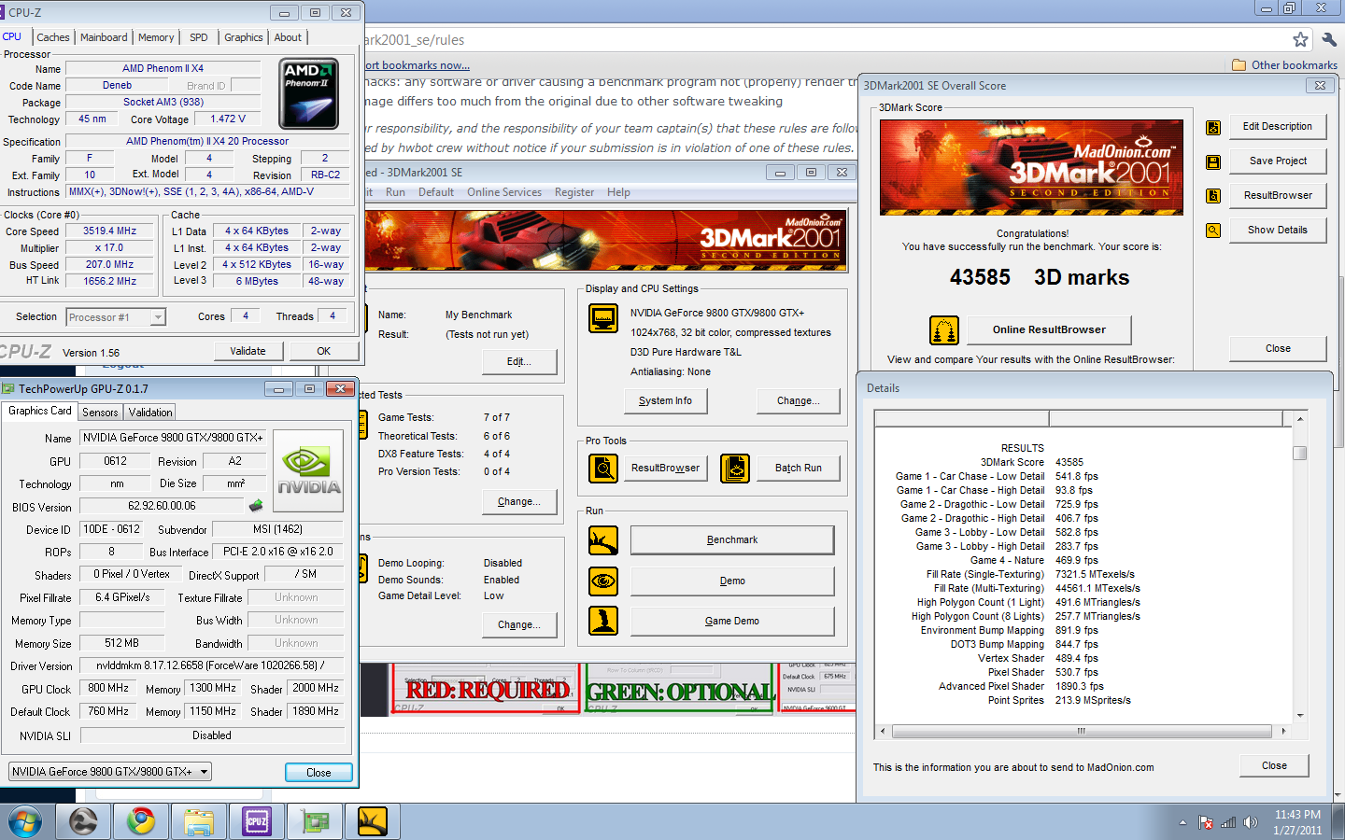Click Close button in GPU-Z
1345x840 pixels.
tap(319, 773)
